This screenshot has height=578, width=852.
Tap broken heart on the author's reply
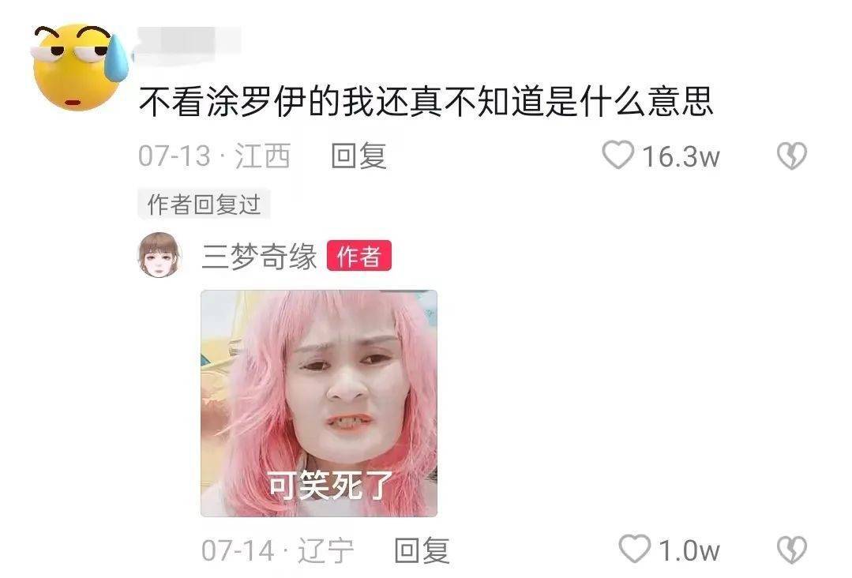pos(792,550)
